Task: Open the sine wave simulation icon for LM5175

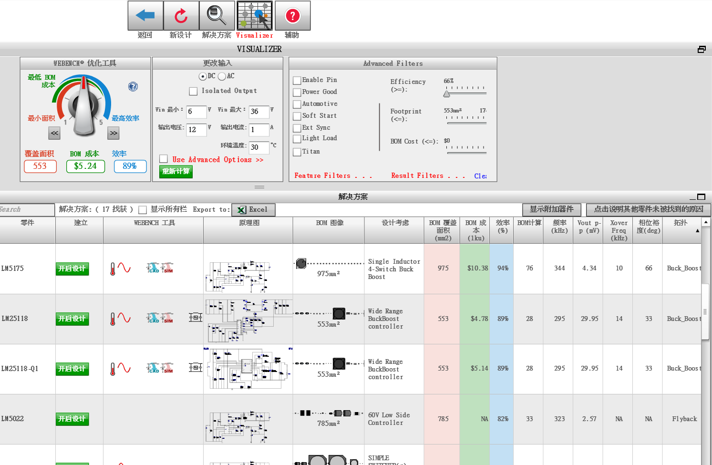Action: click(x=124, y=268)
